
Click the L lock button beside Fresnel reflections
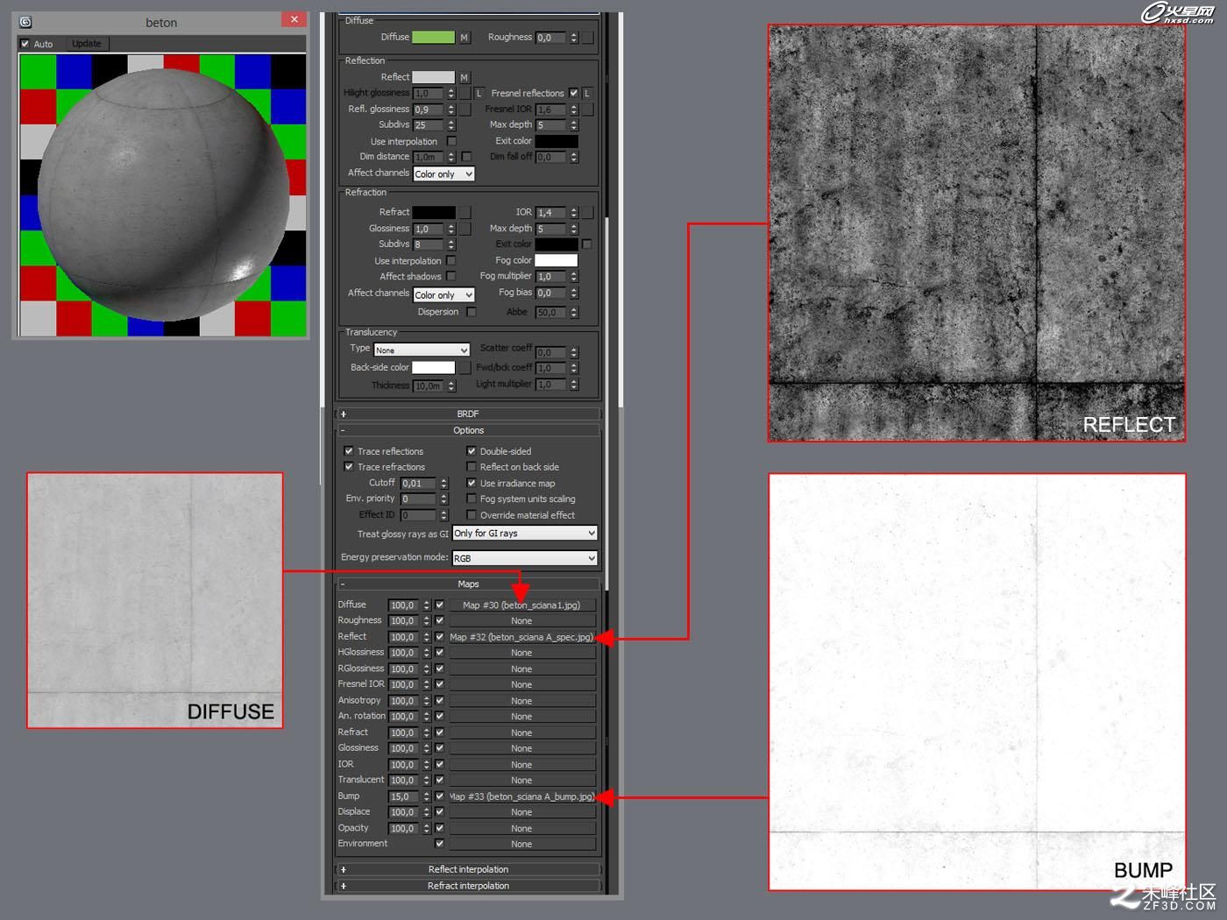click(586, 93)
